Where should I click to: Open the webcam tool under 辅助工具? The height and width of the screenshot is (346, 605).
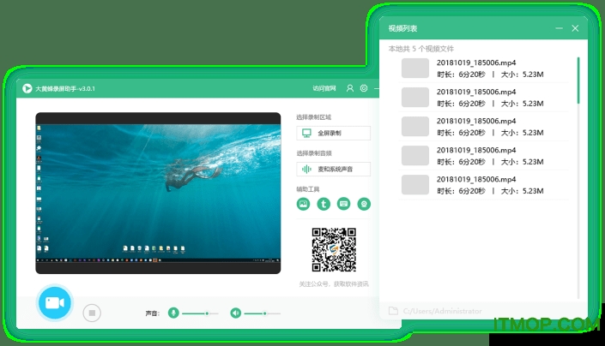364,204
